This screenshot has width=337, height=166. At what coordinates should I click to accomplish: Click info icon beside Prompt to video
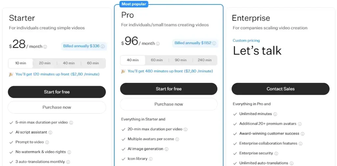pos(47,142)
